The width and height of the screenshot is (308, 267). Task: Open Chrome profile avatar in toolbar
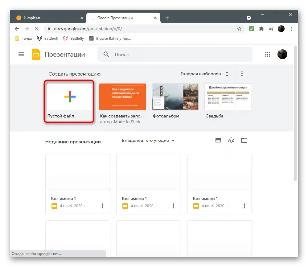pos(281,29)
